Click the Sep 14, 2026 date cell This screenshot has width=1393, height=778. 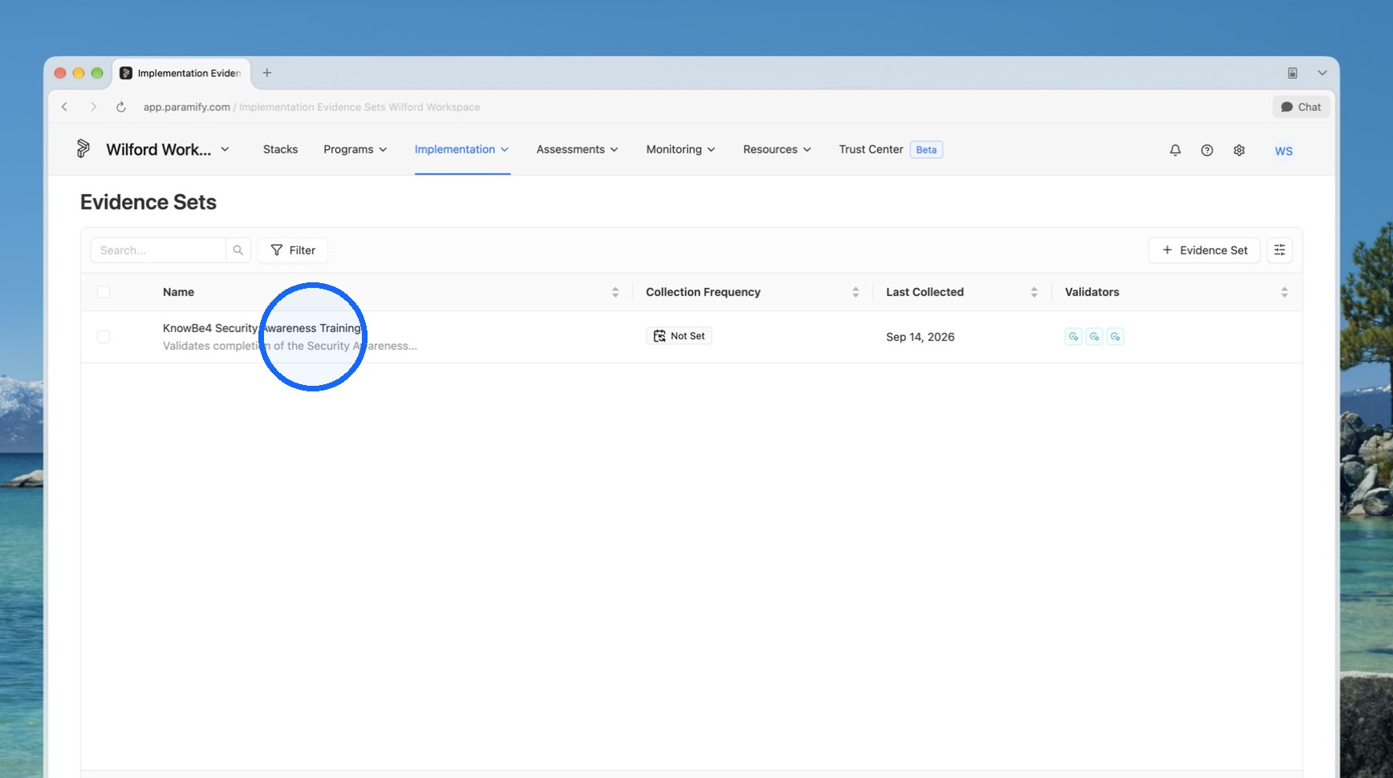(920, 337)
